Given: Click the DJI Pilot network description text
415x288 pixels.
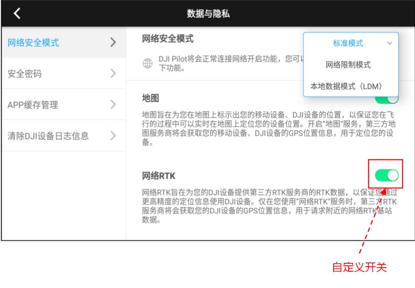Looking at the screenshot, I should pyautogui.click(x=230, y=63).
